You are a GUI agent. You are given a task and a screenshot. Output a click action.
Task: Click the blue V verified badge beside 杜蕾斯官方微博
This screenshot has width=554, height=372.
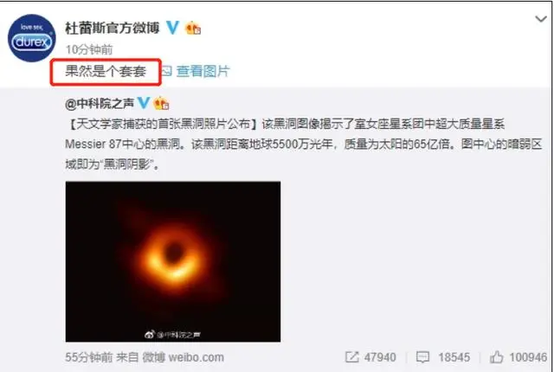tap(173, 28)
